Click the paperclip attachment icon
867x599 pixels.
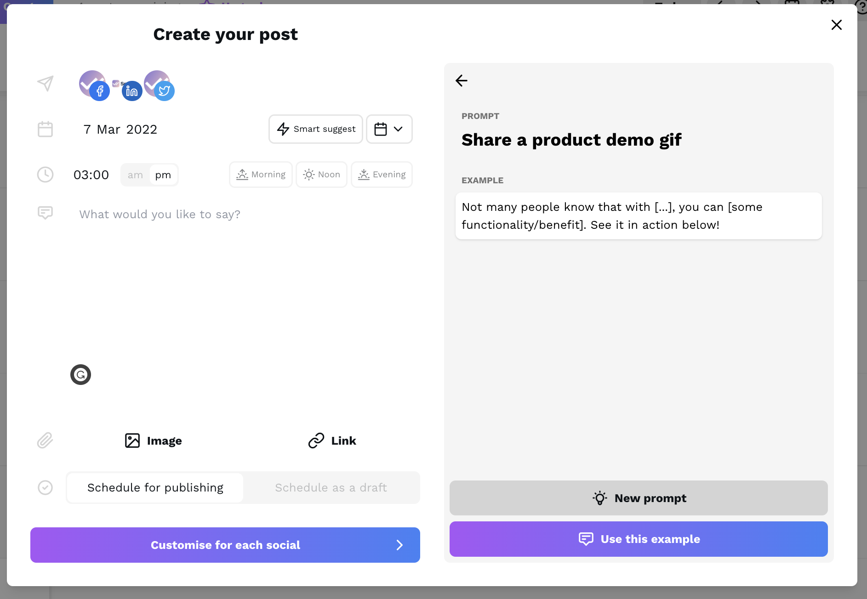coord(45,441)
